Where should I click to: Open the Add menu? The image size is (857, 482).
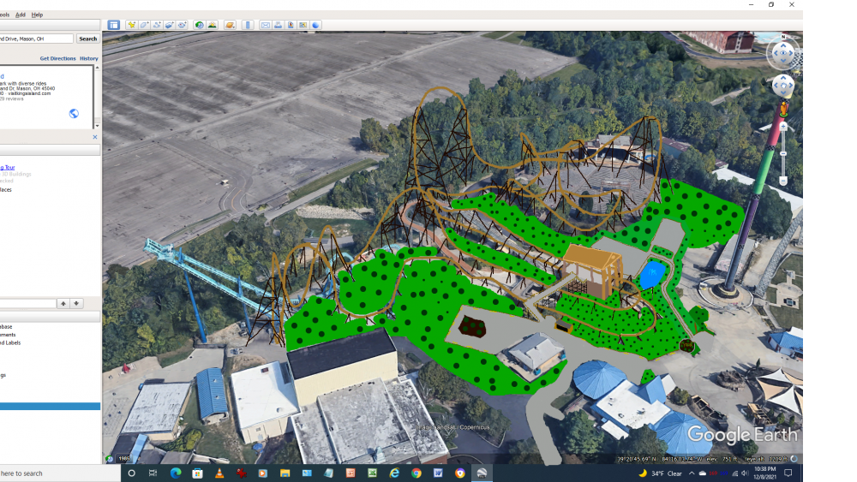coord(21,15)
